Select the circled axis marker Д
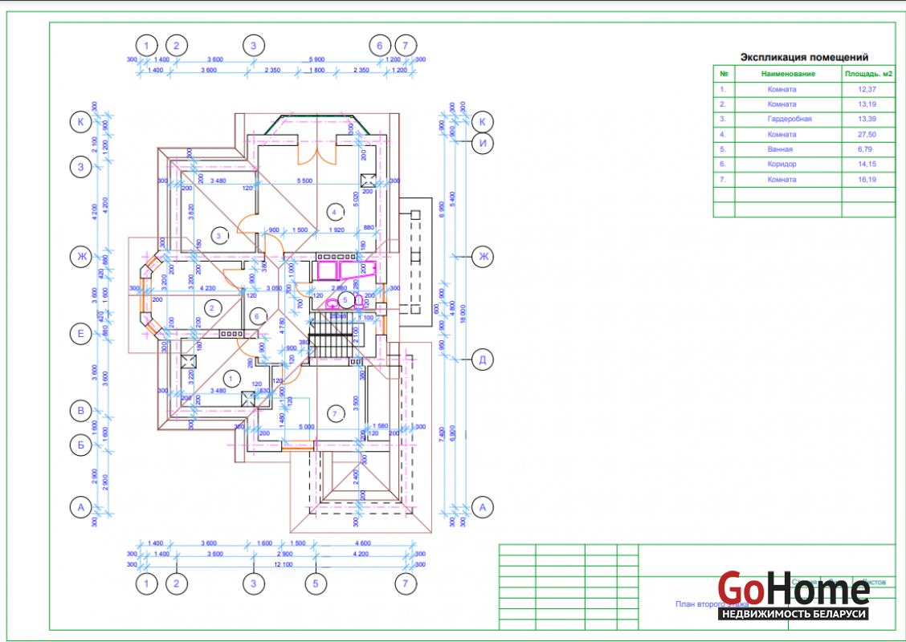The width and height of the screenshot is (906, 642). coord(484,358)
